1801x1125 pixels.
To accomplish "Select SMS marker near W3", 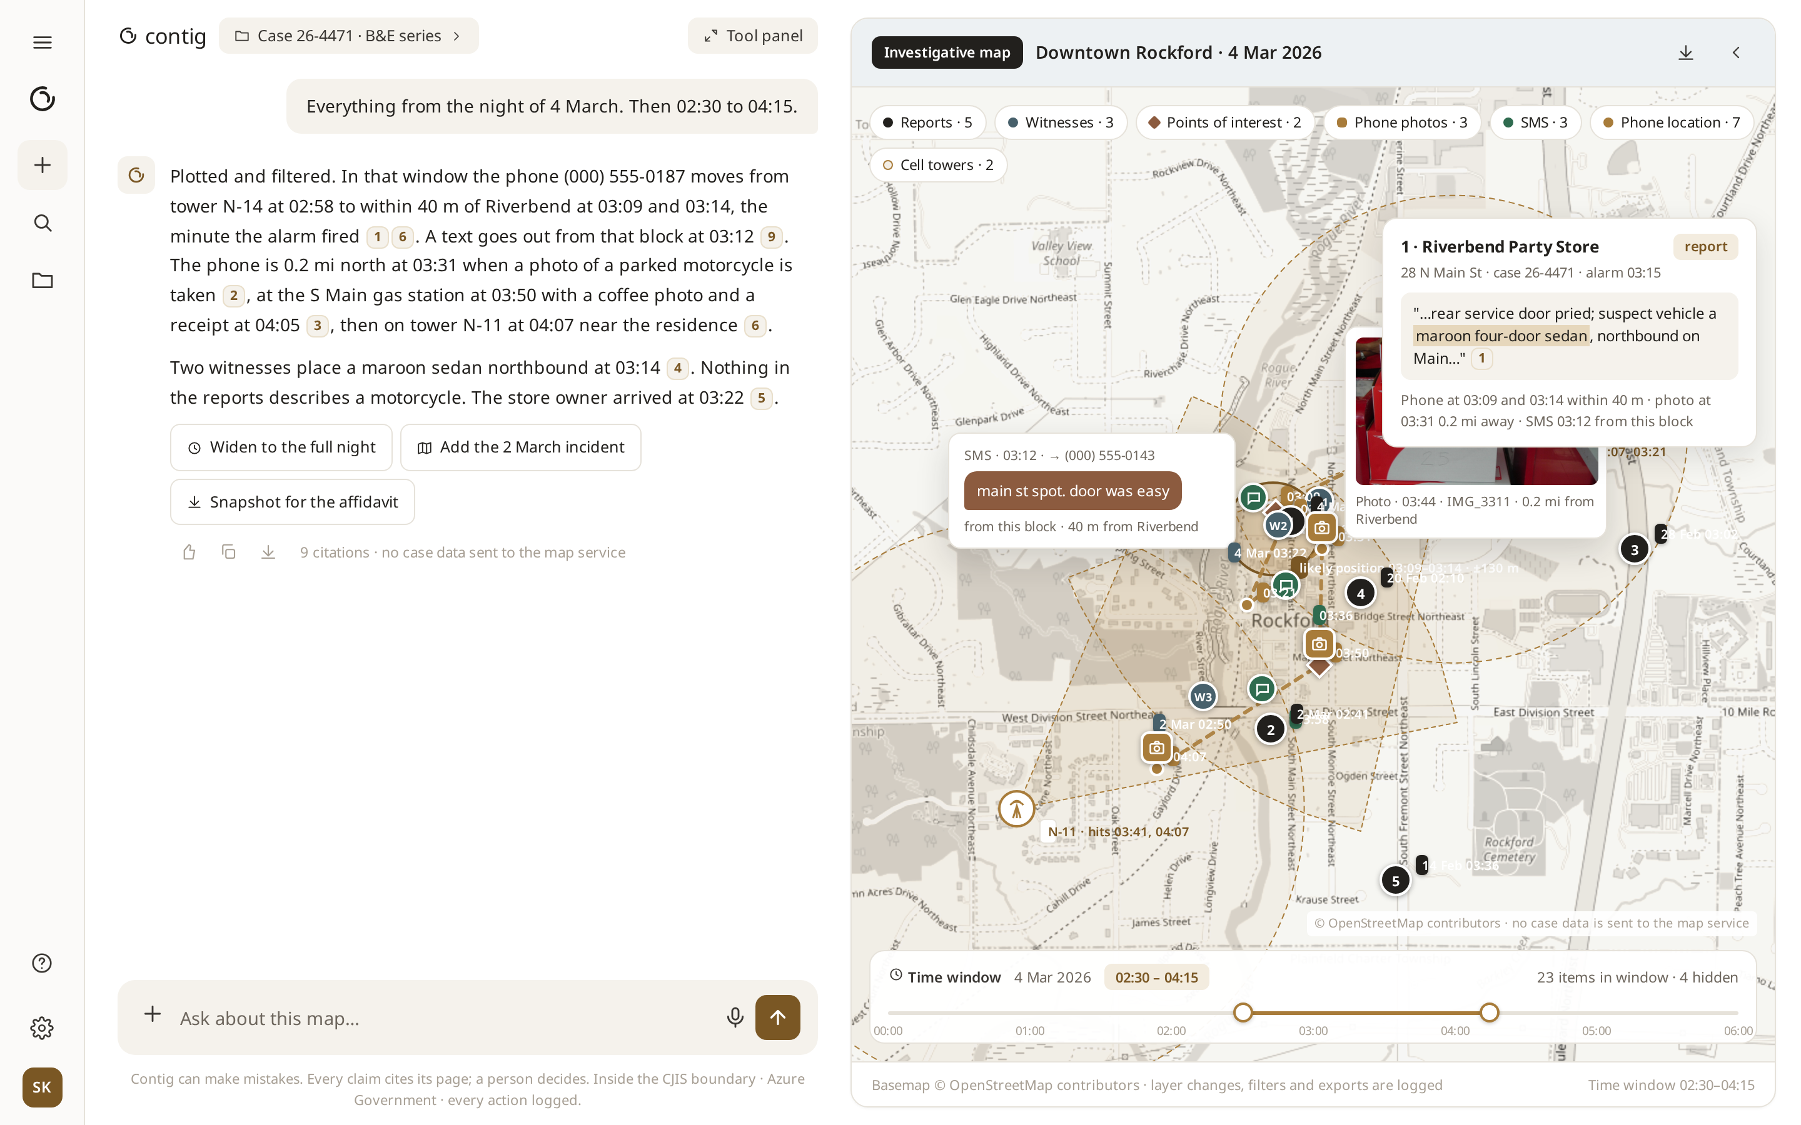I will (x=1261, y=689).
